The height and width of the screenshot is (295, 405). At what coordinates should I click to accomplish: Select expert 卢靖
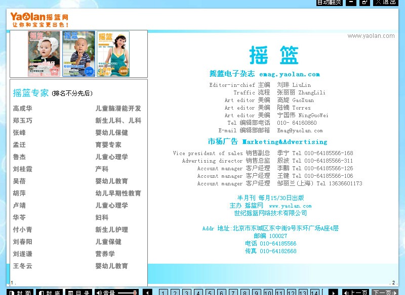19,205
